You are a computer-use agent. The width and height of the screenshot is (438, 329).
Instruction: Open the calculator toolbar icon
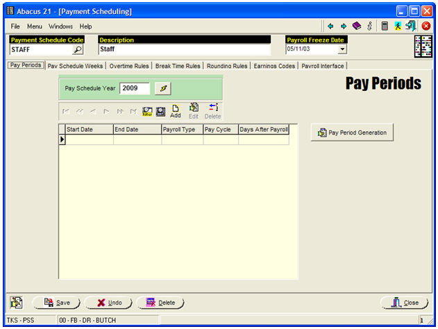[x=384, y=26]
